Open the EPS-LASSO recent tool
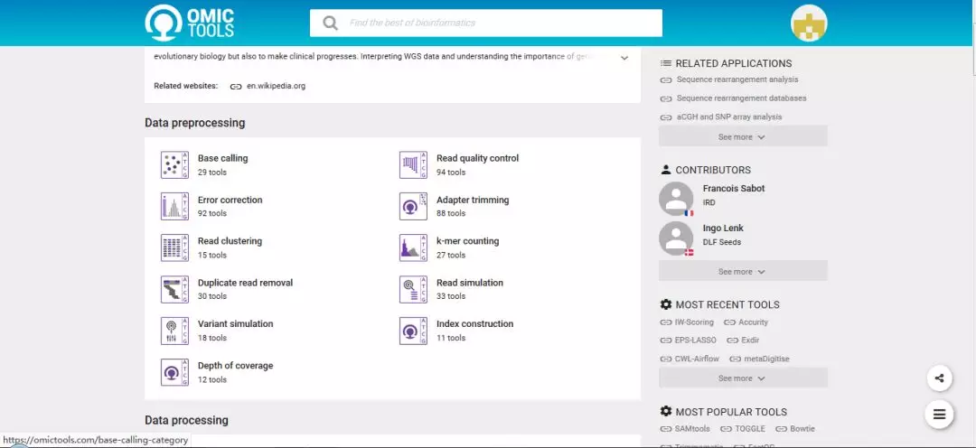Image resolution: width=976 pixels, height=448 pixels. point(695,341)
